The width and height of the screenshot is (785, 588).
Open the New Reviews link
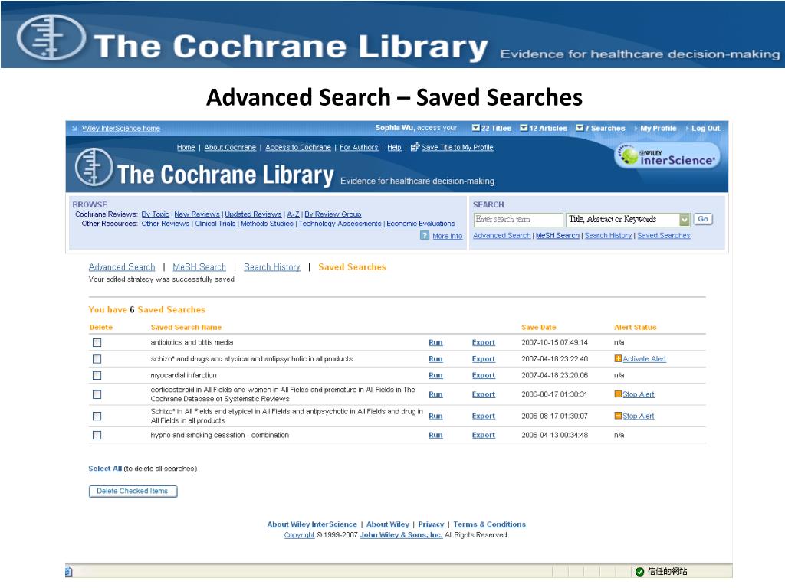click(x=197, y=214)
